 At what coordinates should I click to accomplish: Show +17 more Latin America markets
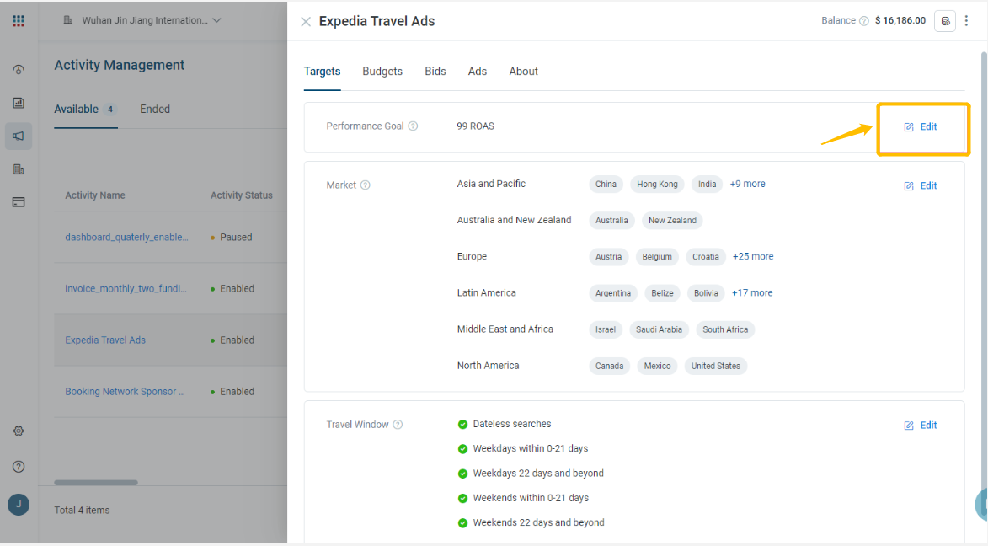point(751,292)
